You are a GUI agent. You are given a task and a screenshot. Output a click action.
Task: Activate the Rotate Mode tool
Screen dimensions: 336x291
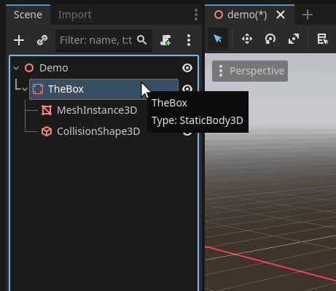point(270,39)
